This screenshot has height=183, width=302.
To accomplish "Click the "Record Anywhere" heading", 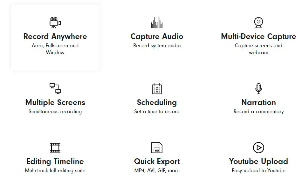I will click(x=55, y=36).
